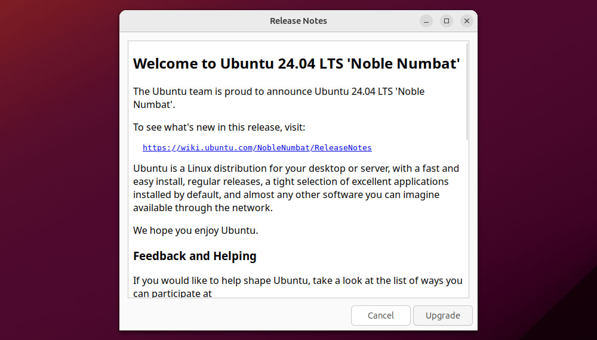
Task: Click 'Ubuntu is a Linux distribution' paragraph
Action: [296, 188]
